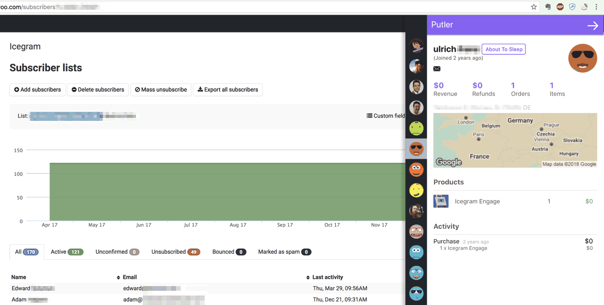Image resolution: width=604 pixels, height=305 pixels.
Task: Open the Chrome three-dot menu
Action: pyautogui.click(x=596, y=7)
